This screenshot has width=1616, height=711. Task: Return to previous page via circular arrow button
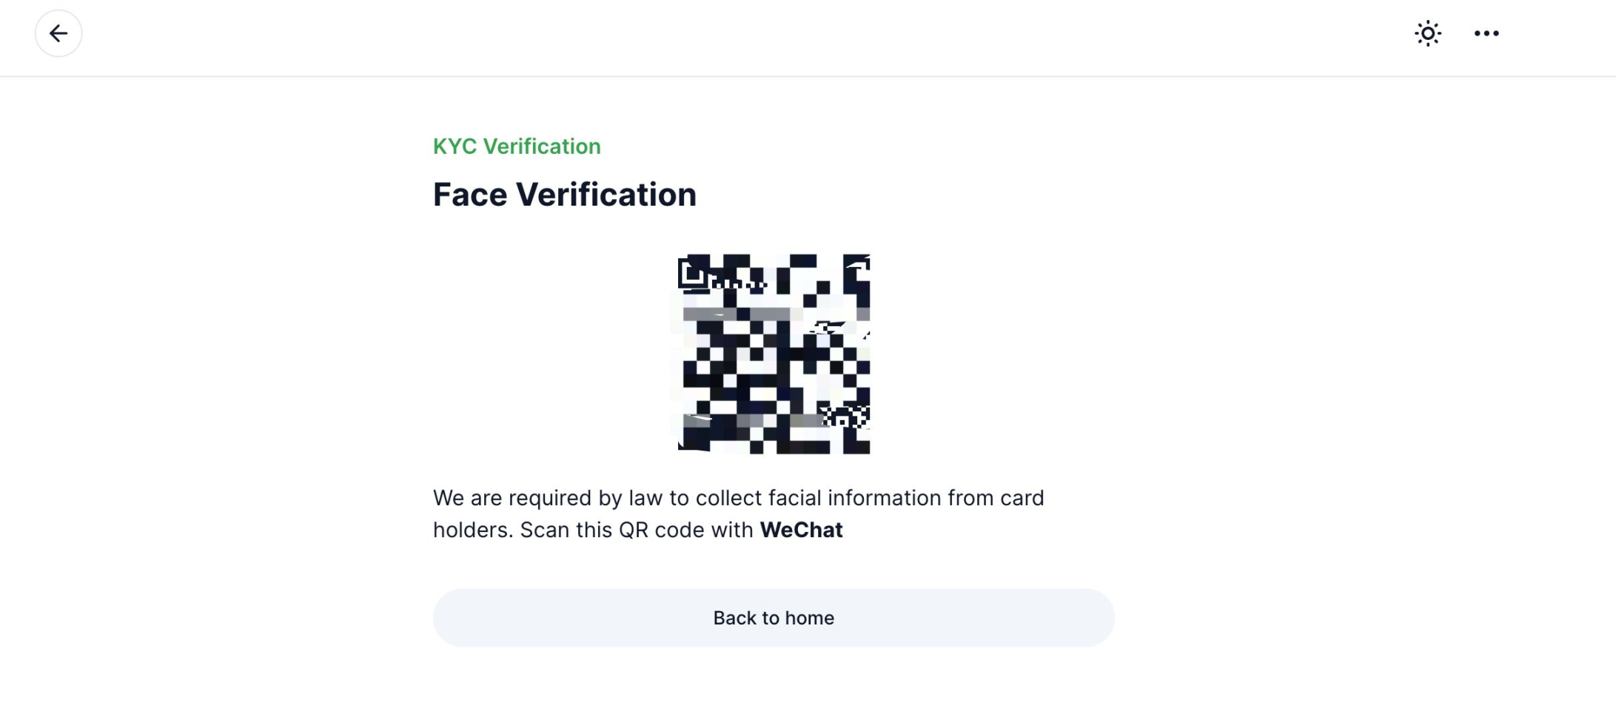click(x=58, y=33)
